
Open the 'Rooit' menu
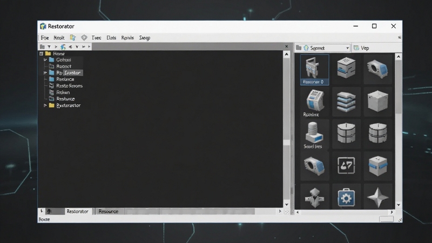(59, 38)
